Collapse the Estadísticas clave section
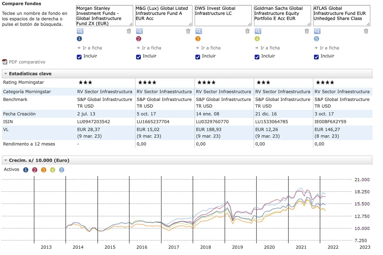 pos(5,74)
